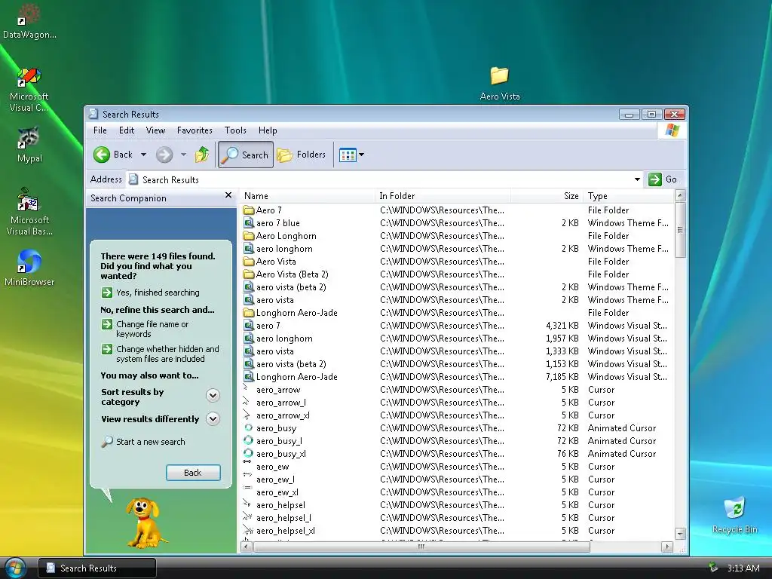
Task: Select the 'Longhorn Aero-Jade' folder icon
Action: click(249, 313)
